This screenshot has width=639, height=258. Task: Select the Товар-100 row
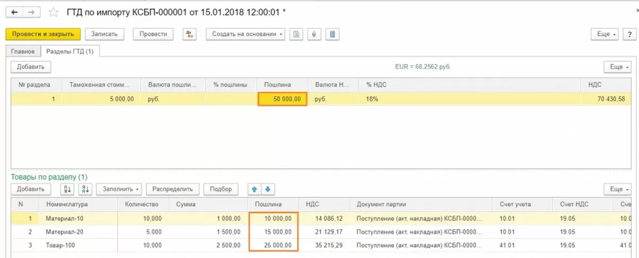(321, 245)
